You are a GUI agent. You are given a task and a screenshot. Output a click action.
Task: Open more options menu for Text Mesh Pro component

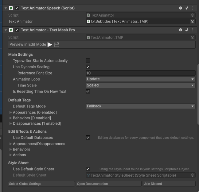(193, 30)
